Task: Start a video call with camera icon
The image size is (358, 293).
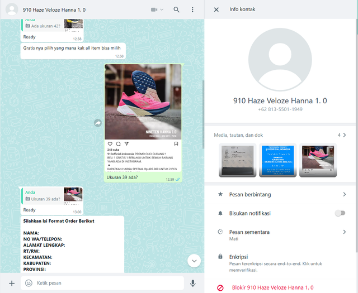Action: tap(154, 9)
